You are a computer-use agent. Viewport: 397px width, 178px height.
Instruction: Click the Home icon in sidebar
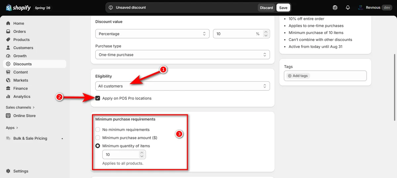coord(8,23)
